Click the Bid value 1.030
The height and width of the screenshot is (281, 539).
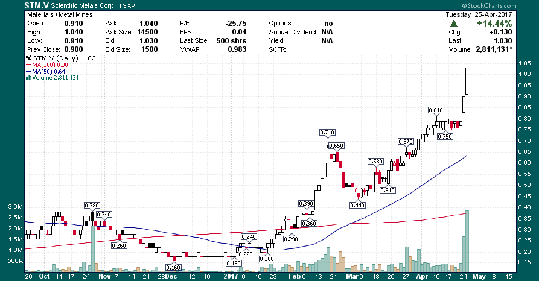coord(148,41)
